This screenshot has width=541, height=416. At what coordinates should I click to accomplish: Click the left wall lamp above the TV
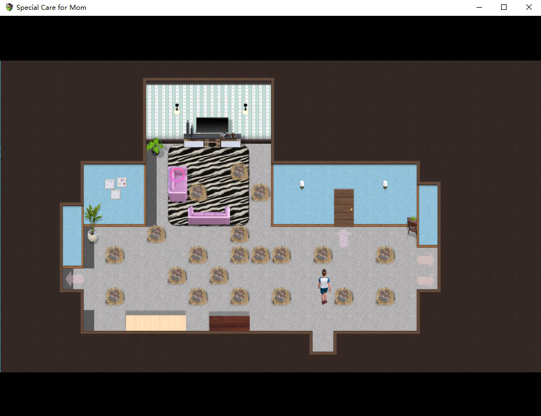click(177, 109)
